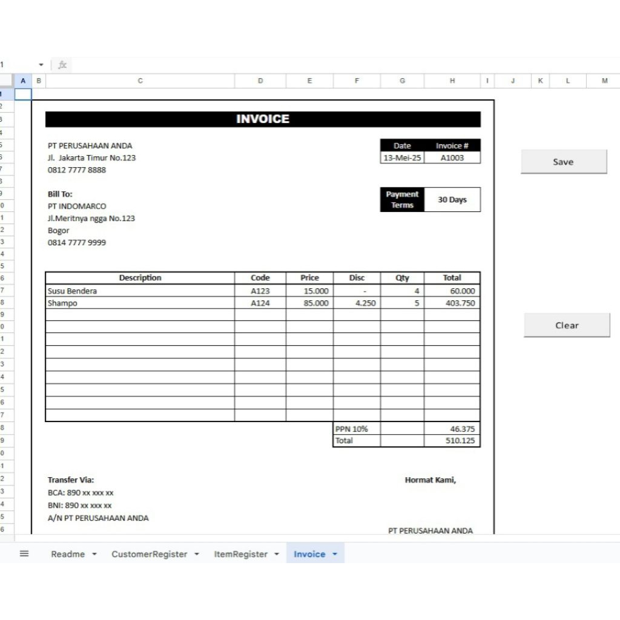This screenshot has height=620, width=620.
Task: Go to the ItemRegister sheet tab
Action: pos(240,554)
